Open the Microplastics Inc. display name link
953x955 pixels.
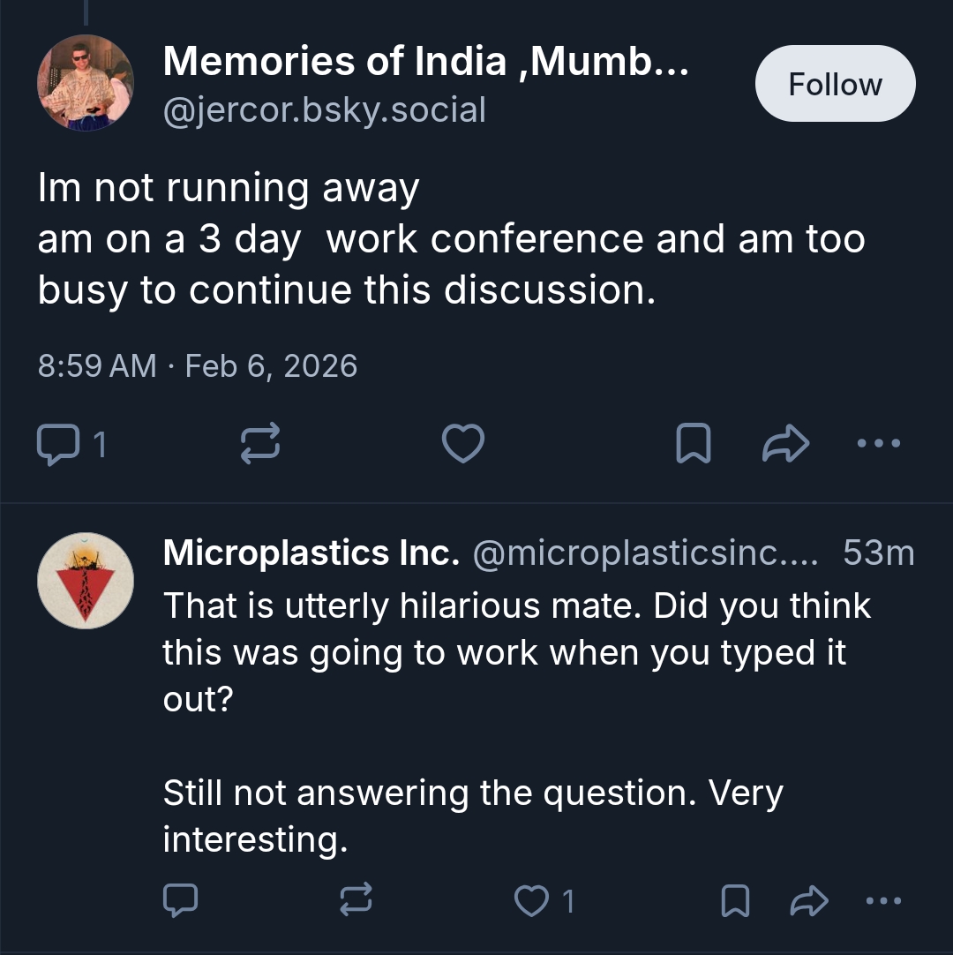(311, 553)
